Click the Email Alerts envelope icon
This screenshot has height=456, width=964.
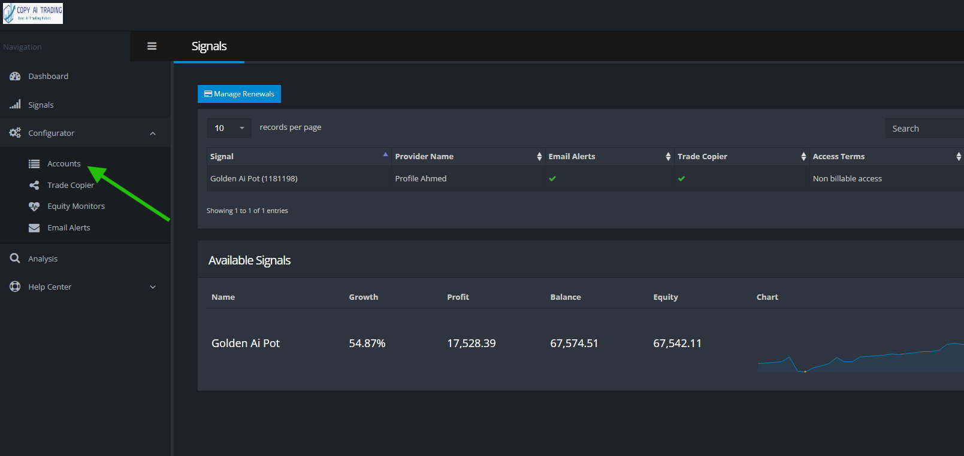point(34,228)
